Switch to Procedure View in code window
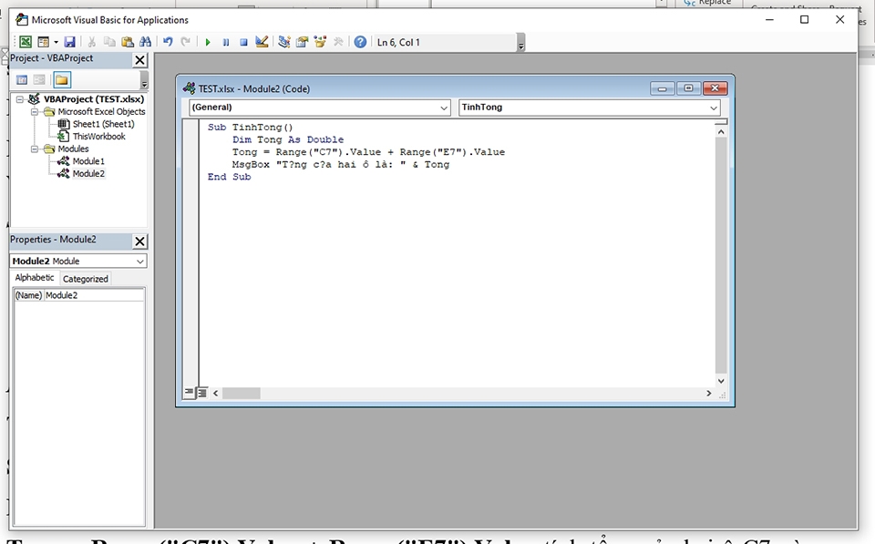Screen dimensions: 875x544 [189, 393]
